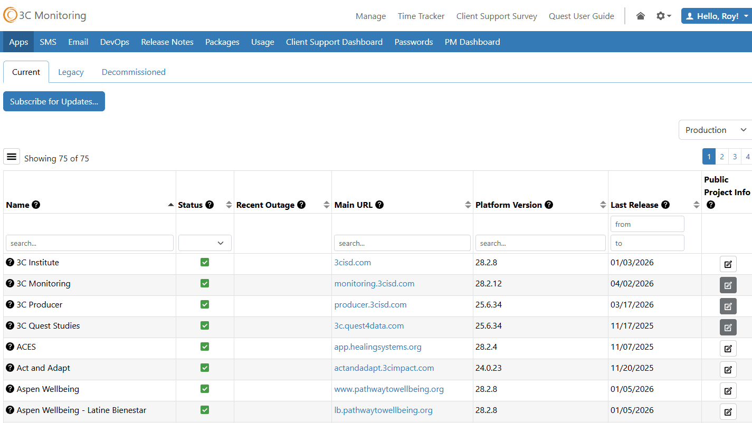Click help icon beside Status column header
Viewport: 752px width, 423px height.
[210, 205]
